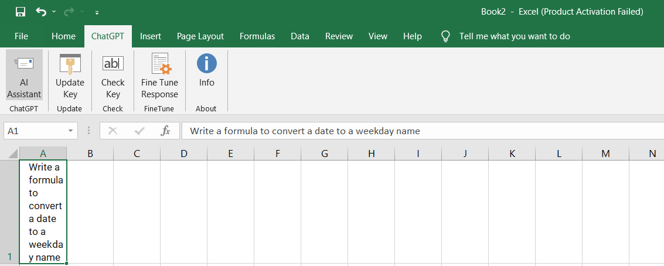Run the Check Key command

(x=113, y=75)
